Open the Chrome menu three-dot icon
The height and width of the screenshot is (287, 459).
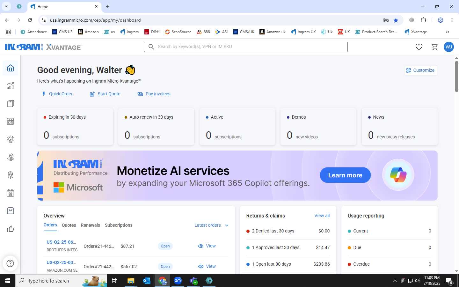[452, 20]
